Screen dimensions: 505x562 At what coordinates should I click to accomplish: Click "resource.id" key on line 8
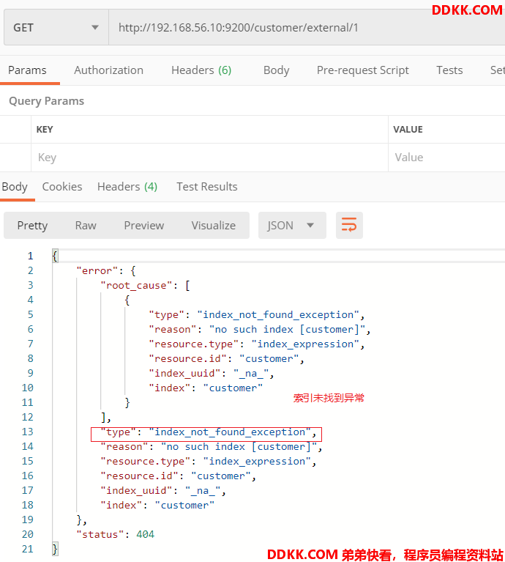pos(187,359)
